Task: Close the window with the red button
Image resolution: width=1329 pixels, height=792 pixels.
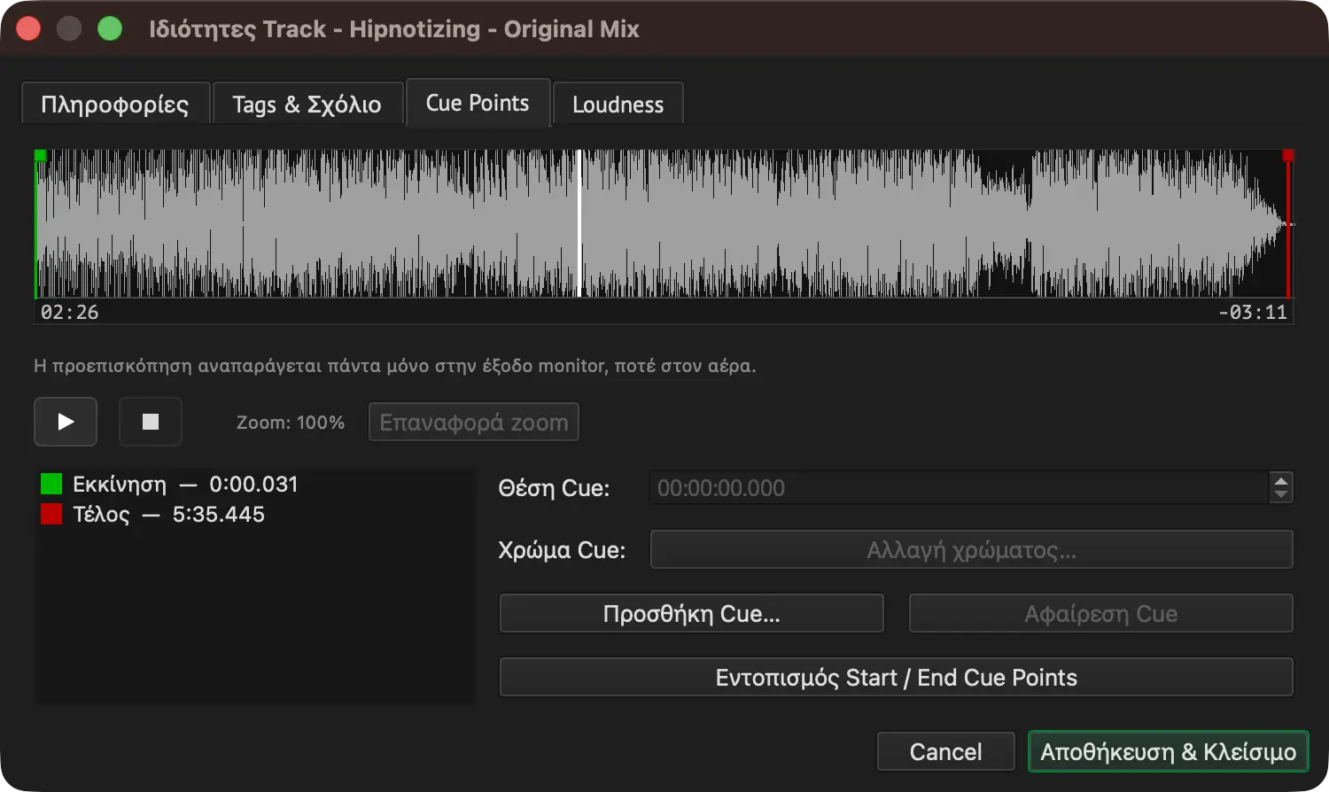Action: tap(29, 28)
